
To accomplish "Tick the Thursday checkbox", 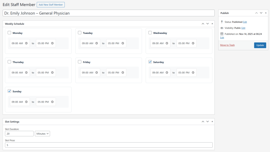I will pos(9,62).
